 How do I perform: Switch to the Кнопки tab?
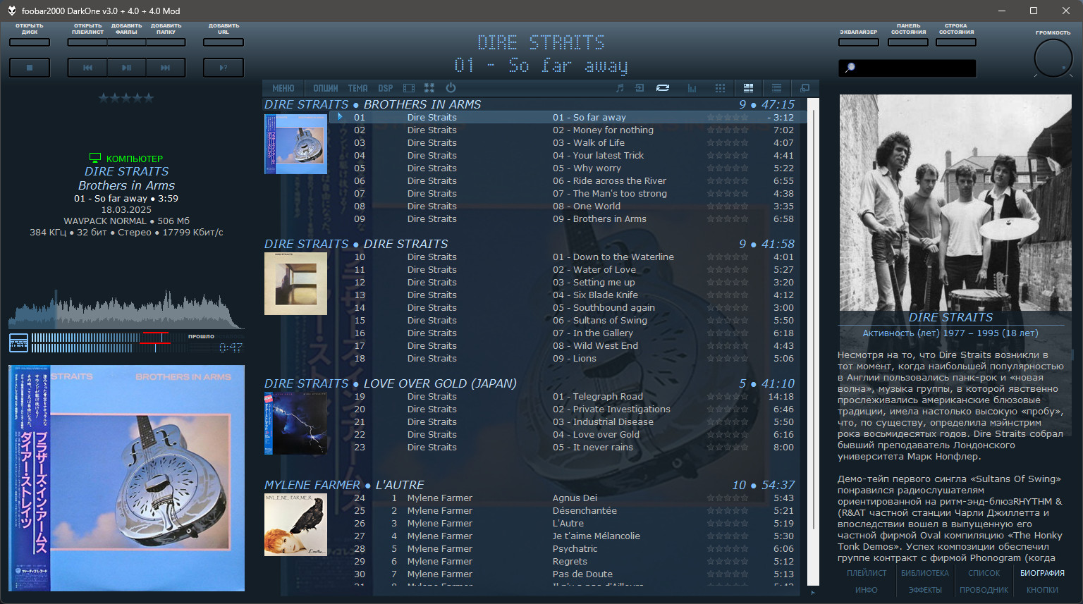click(1042, 590)
